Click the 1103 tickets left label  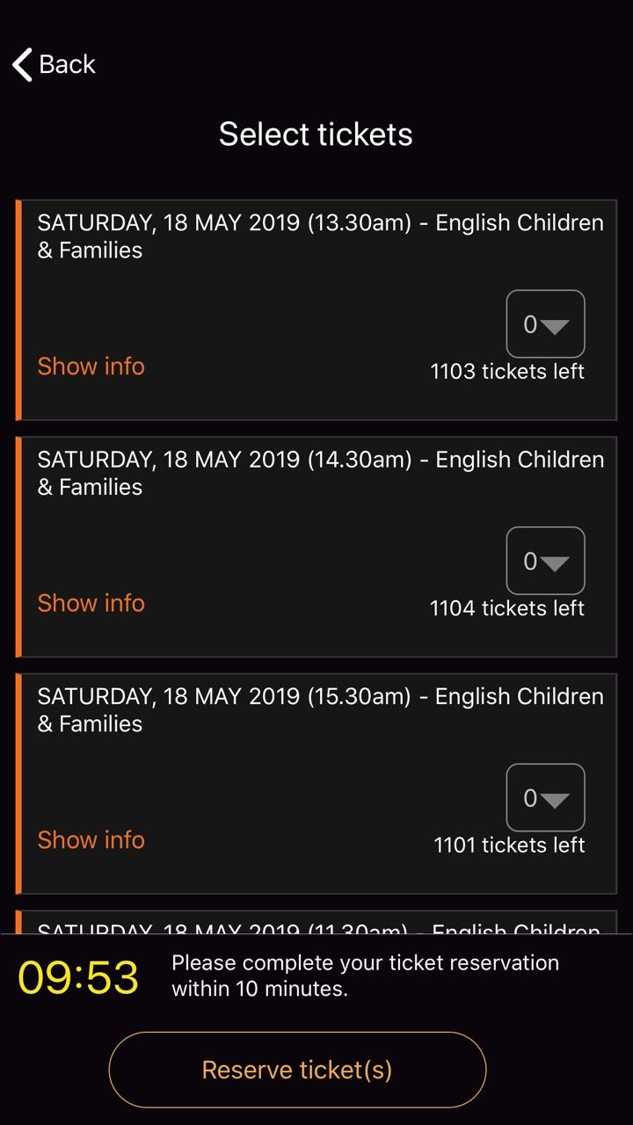click(507, 372)
